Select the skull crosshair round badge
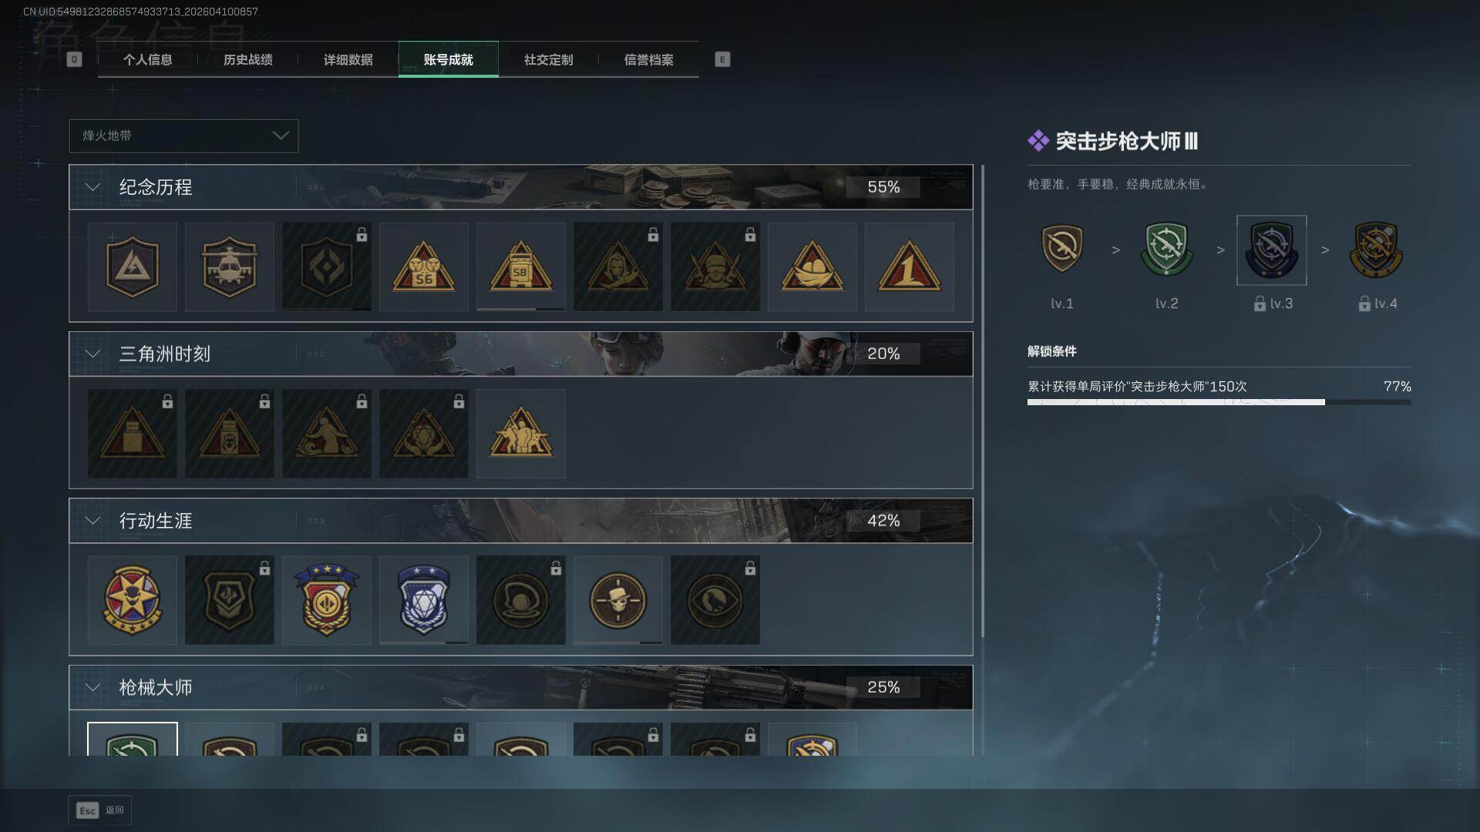The height and width of the screenshot is (832, 1480). (617, 600)
